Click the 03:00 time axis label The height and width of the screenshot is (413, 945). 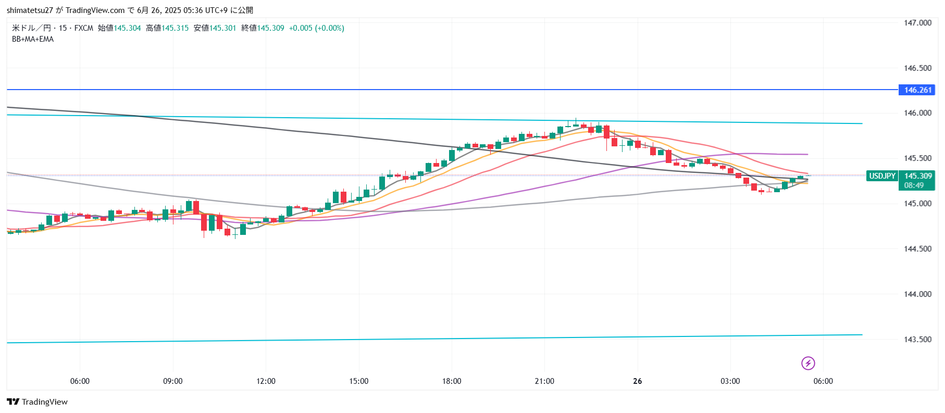click(730, 381)
